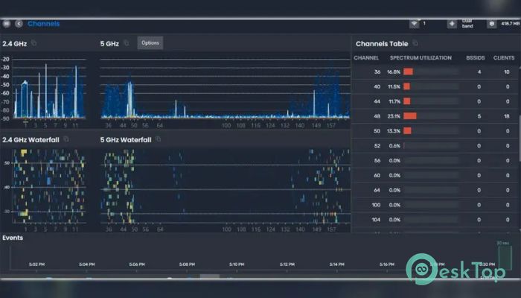The width and height of the screenshot is (521, 298).
Task: Click BSSIDs value 5 for channel 48
Action: (x=479, y=116)
